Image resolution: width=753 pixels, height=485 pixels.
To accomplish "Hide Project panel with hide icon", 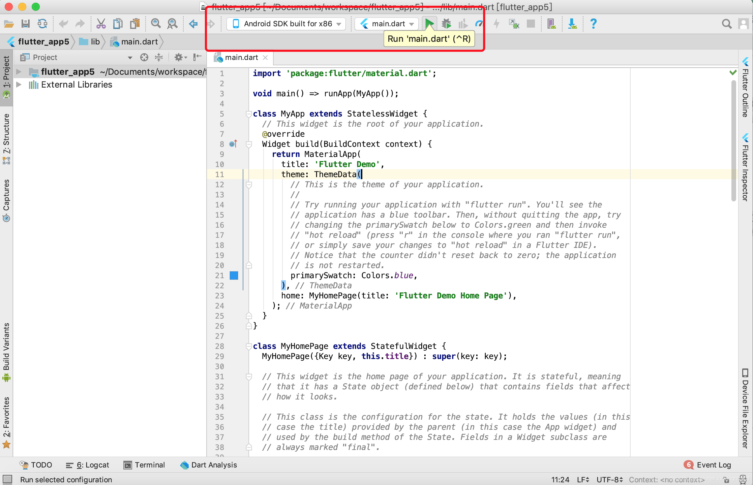I will pyautogui.click(x=197, y=57).
